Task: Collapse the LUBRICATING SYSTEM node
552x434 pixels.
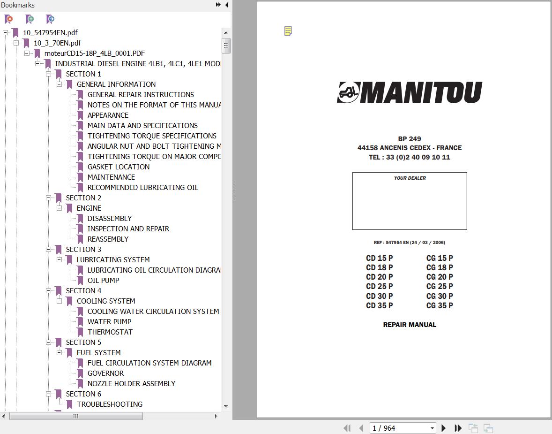Action: pos(59,259)
